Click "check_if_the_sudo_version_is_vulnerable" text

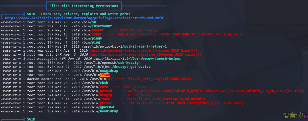click(x=166, y=99)
